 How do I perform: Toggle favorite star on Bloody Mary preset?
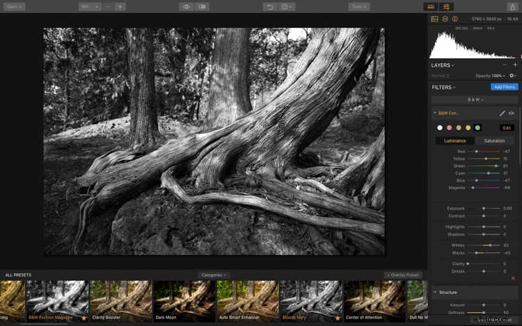338,318
